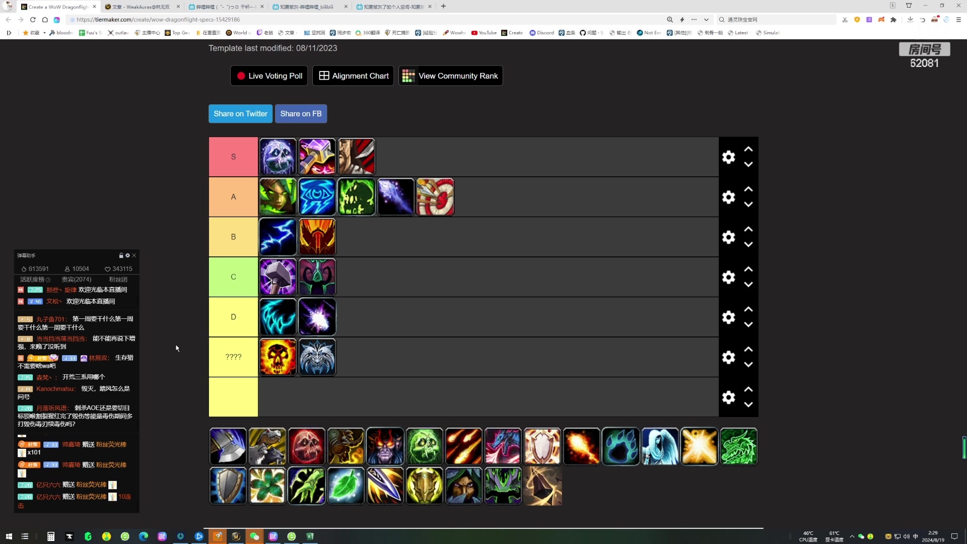Select the red-caped warrior icon in S tier
The image size is (967, 544).
click(x=357, y=157)
